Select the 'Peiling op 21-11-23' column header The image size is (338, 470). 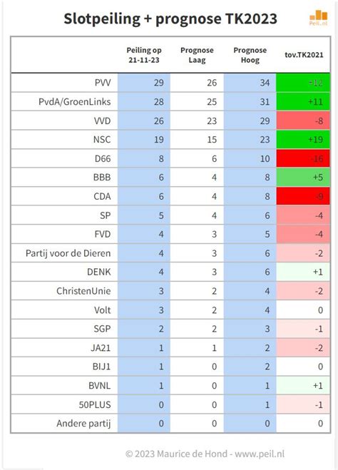144,55
